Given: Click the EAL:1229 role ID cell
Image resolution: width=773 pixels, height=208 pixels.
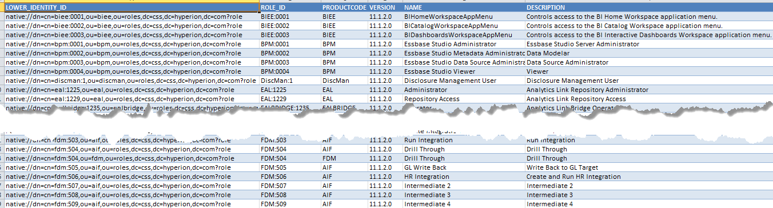Looking at the screenshot, I should point(290,99).
